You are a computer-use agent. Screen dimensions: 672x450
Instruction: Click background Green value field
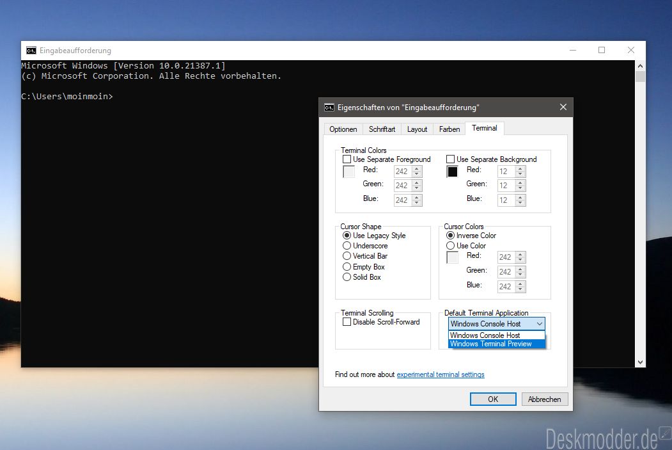(x=506, y=186)
